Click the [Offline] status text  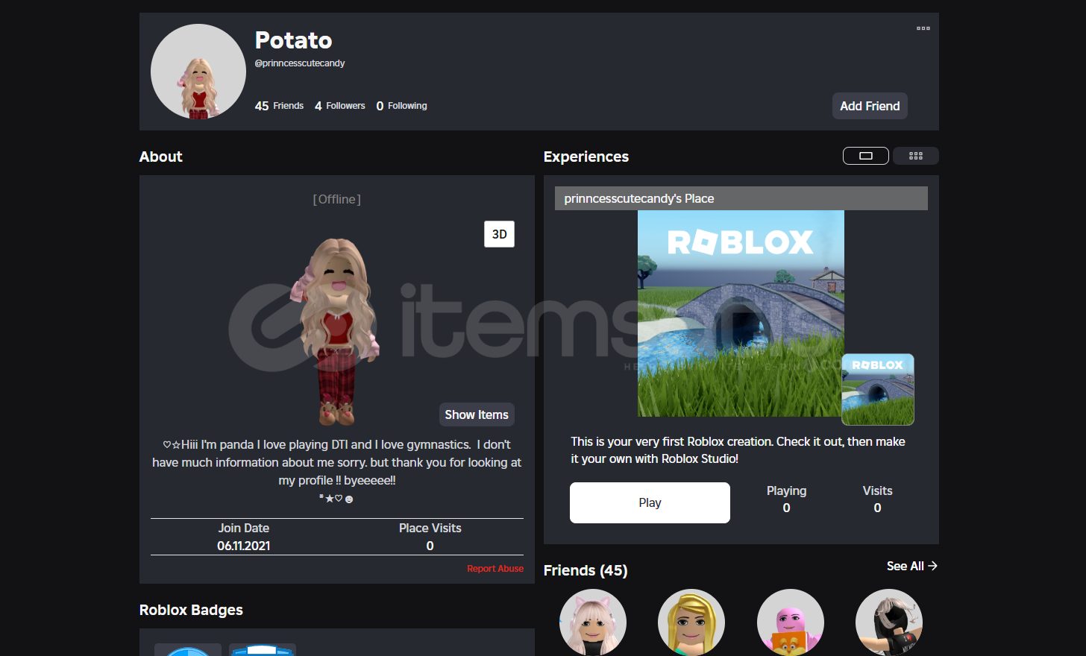tap(337, 199)
